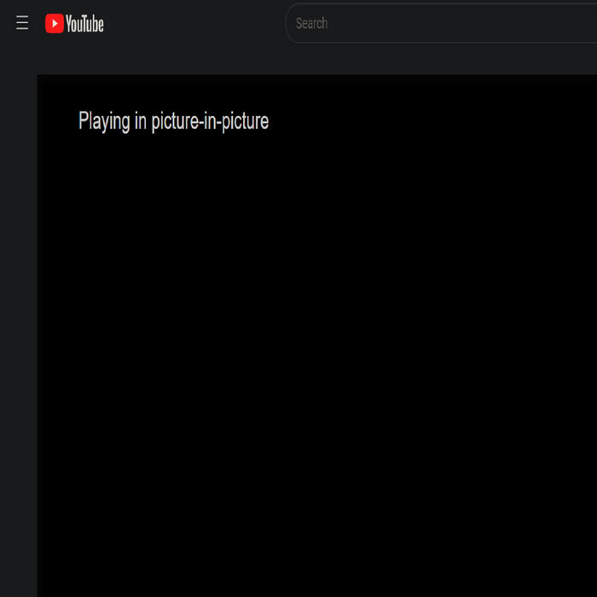
Task: Click the center of the black video player
Action: (x=316, y=335)
